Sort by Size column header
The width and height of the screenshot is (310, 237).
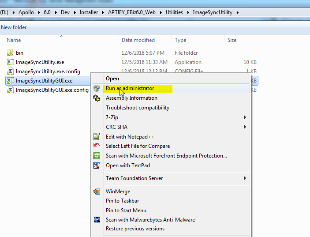(232, 40)
